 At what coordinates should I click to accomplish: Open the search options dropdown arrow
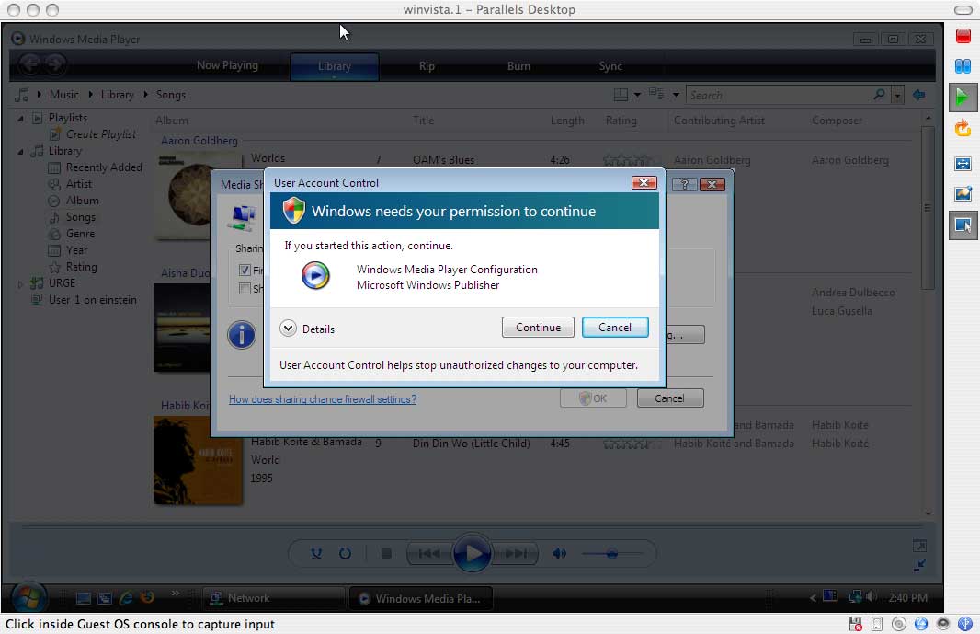(897, 95)
